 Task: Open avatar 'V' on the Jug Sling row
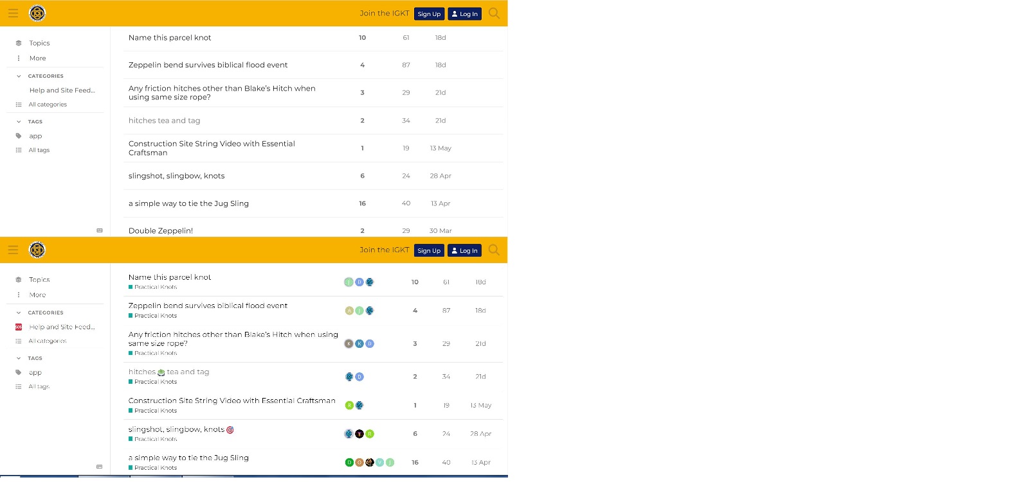coord(380,462)
